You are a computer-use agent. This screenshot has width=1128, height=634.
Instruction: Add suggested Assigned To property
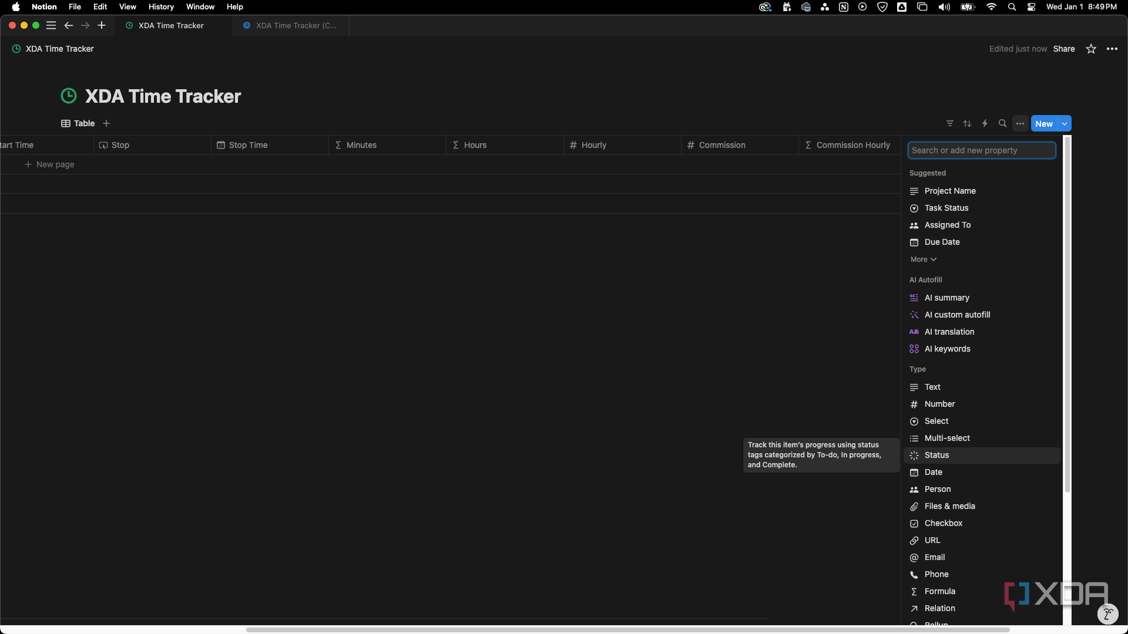pos(982,225)
